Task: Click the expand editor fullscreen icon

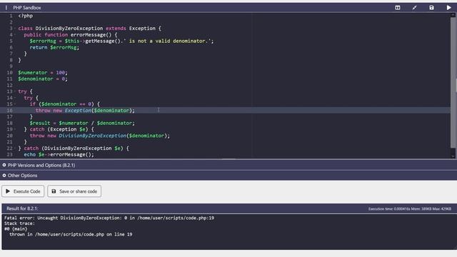Action: (x=414, y=8)
